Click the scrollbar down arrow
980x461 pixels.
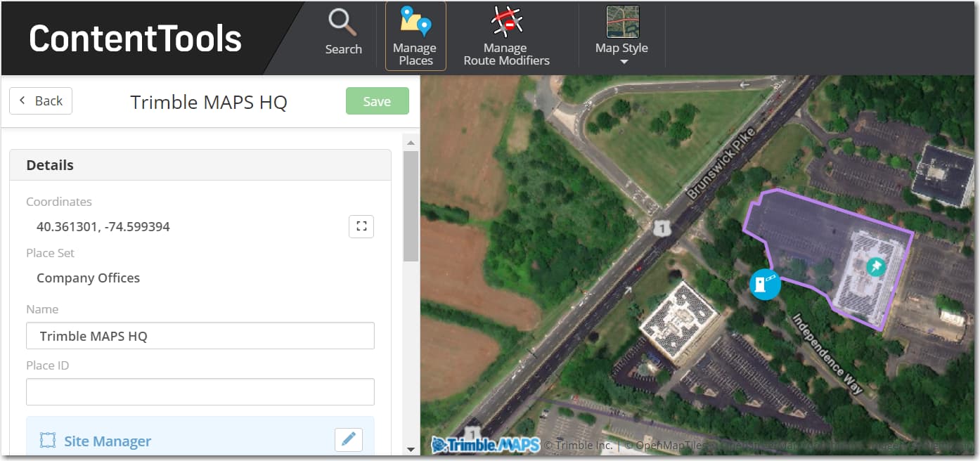(411, 449)
